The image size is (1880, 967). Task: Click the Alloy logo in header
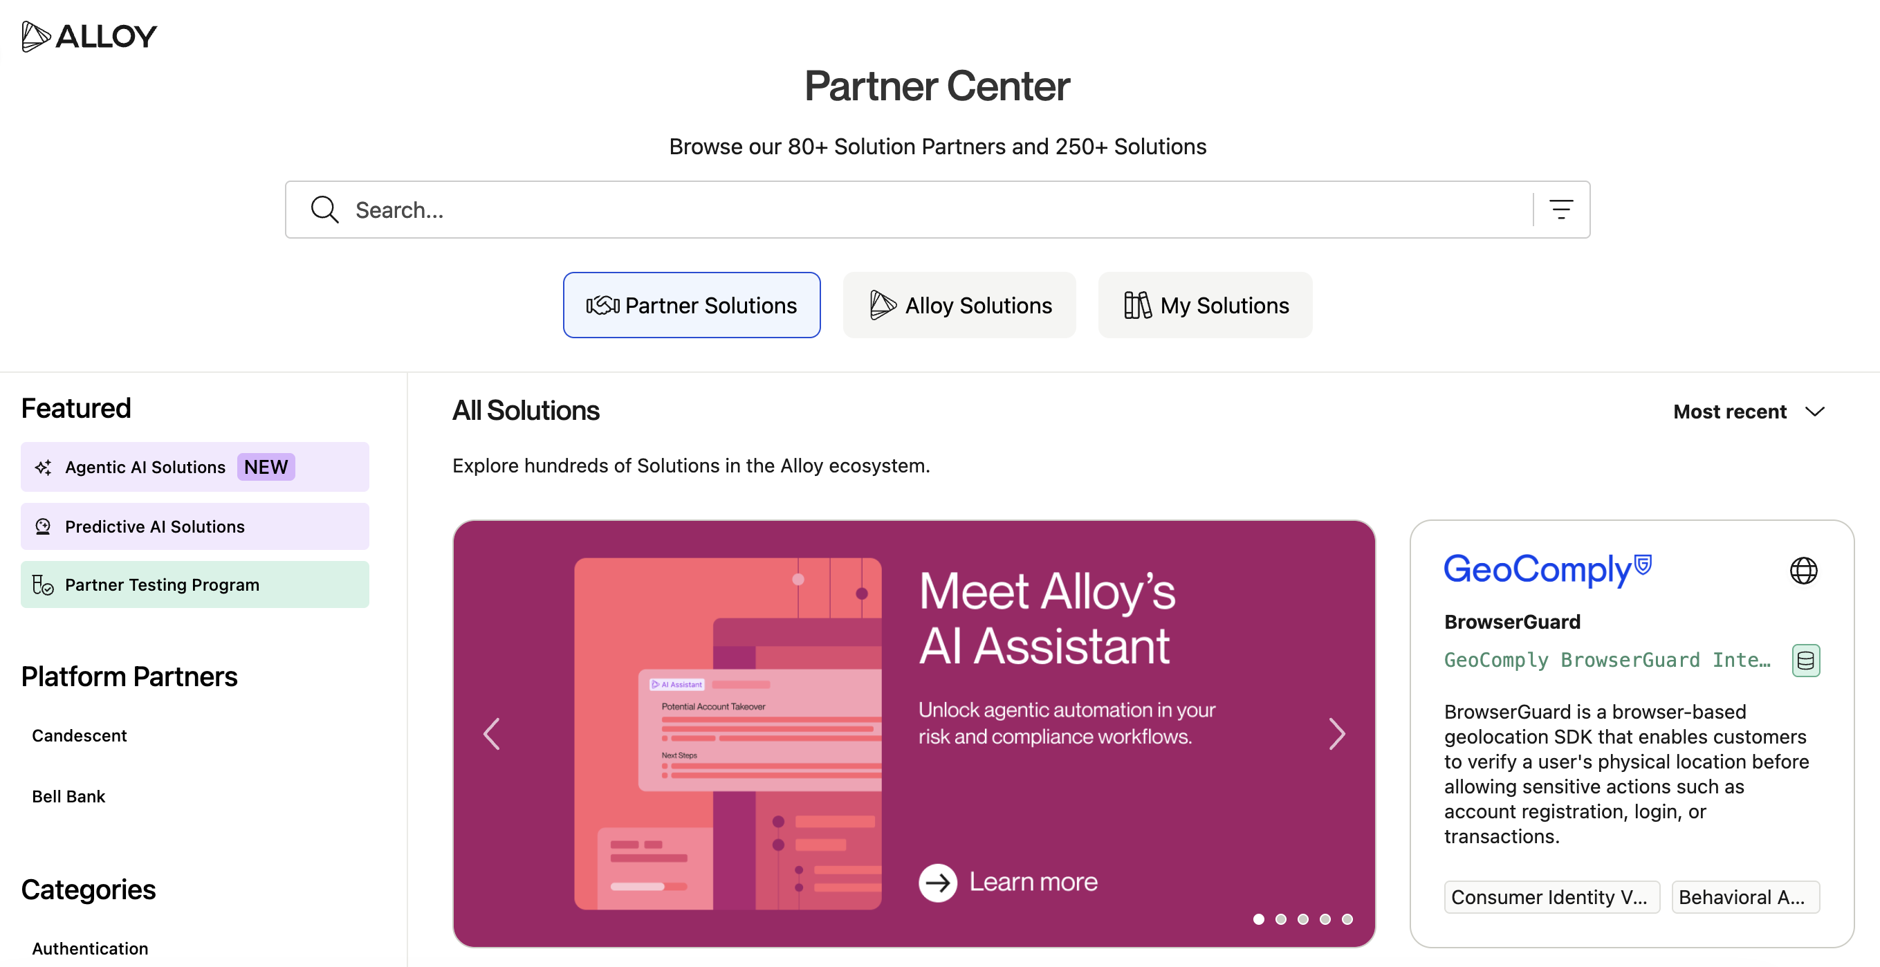tap(89, 37)
